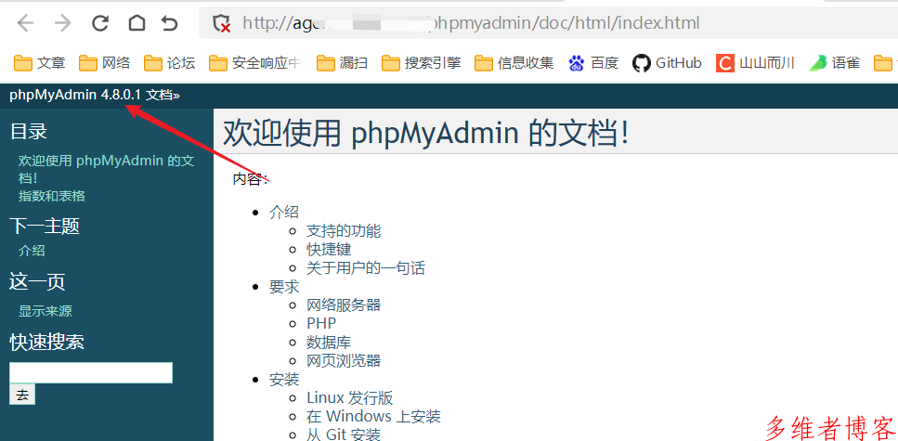898x441 pixels.
Task: Open the 介绍 contents link
Action: [x=284, y=212]
